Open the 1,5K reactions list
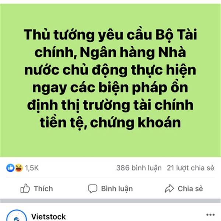 (x=32, y=168)
